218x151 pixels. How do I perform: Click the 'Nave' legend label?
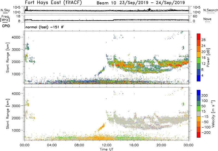point(207,19)
